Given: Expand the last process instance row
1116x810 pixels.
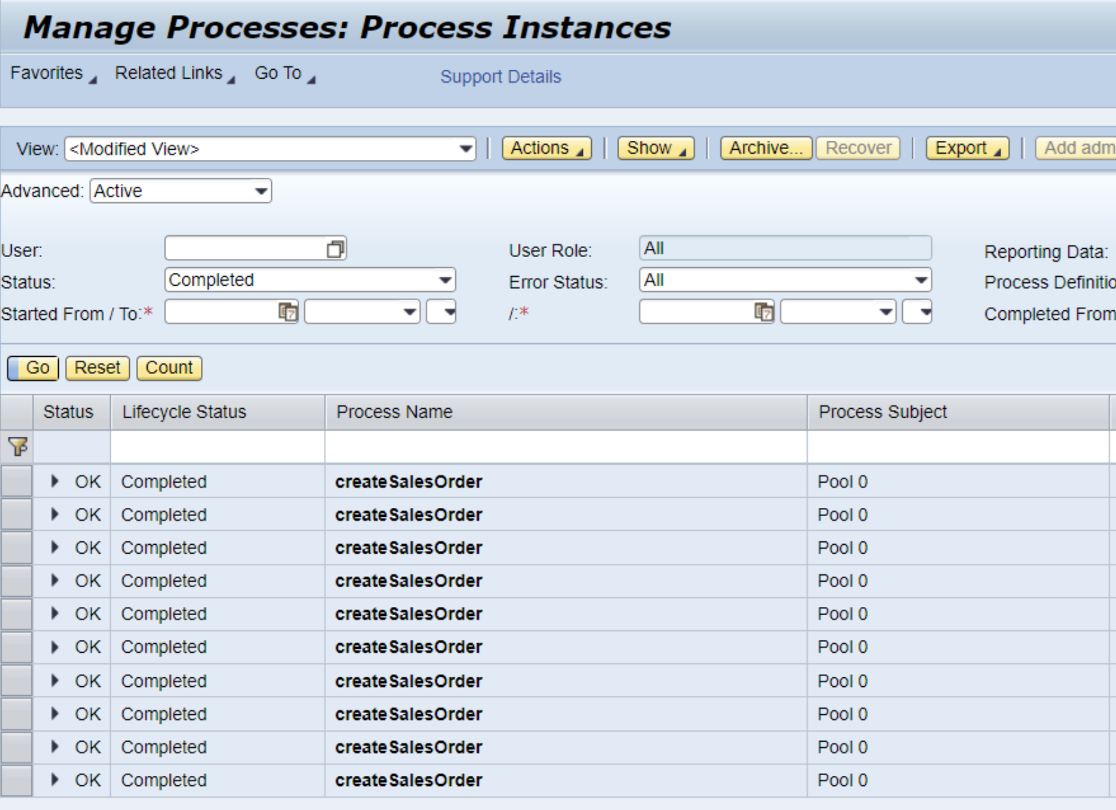Looking at the screenshot, I should 55,779.
